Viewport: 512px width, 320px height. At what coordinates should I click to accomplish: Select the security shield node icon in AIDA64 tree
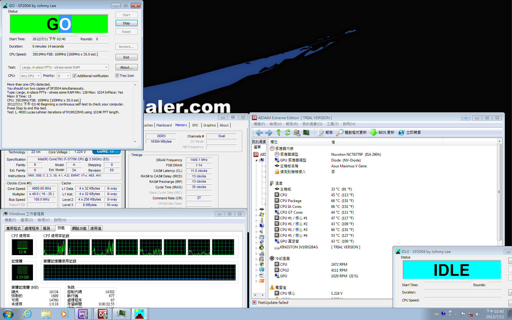point(261,264)
